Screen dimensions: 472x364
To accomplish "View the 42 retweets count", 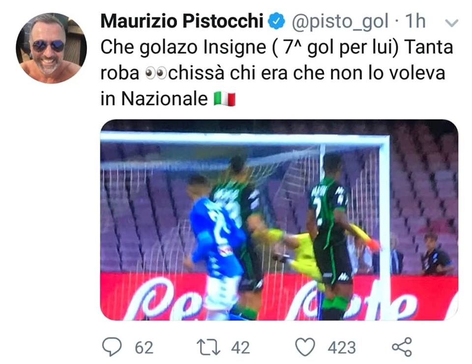I will pos(240,348).
